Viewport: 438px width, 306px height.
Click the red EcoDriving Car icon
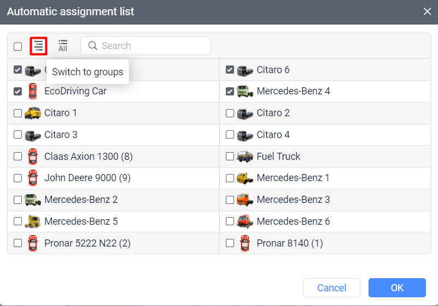pos(33,91)
